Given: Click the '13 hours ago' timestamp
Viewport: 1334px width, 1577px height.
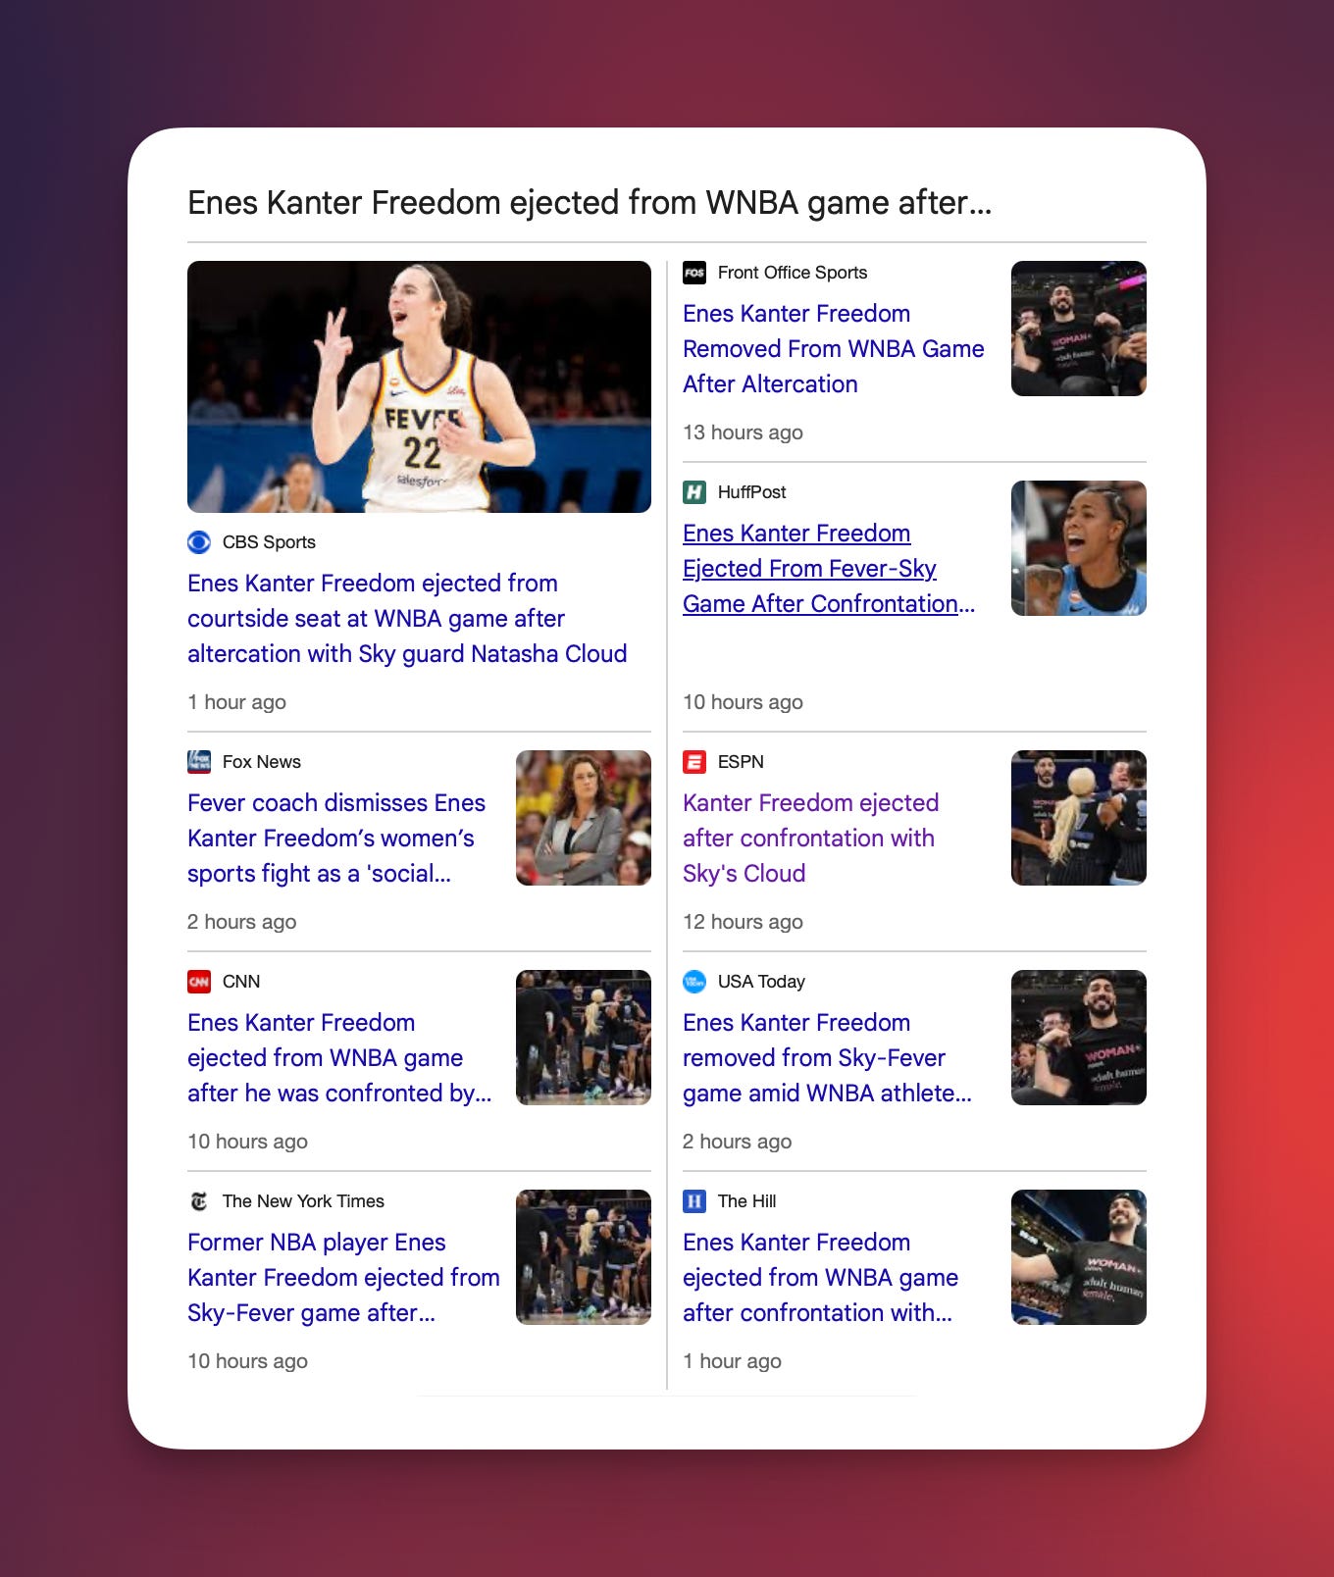Looking at the screenshot, I should (743, 432).
